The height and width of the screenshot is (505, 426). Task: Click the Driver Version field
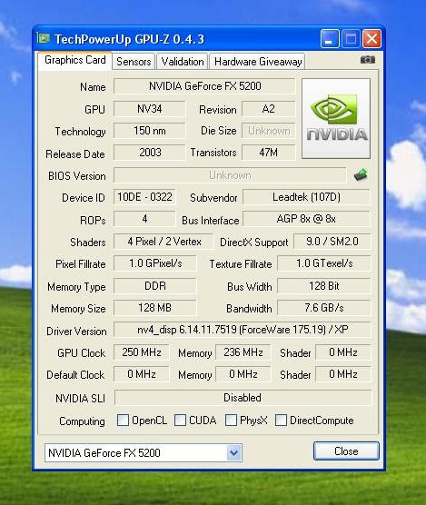click(x=243, y=330)
